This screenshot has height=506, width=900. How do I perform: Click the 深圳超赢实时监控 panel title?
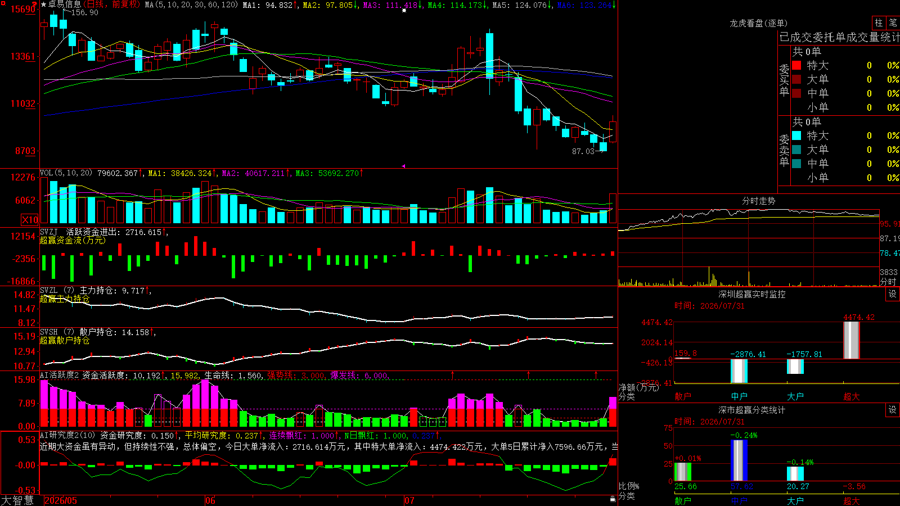(x=751, y=294)
